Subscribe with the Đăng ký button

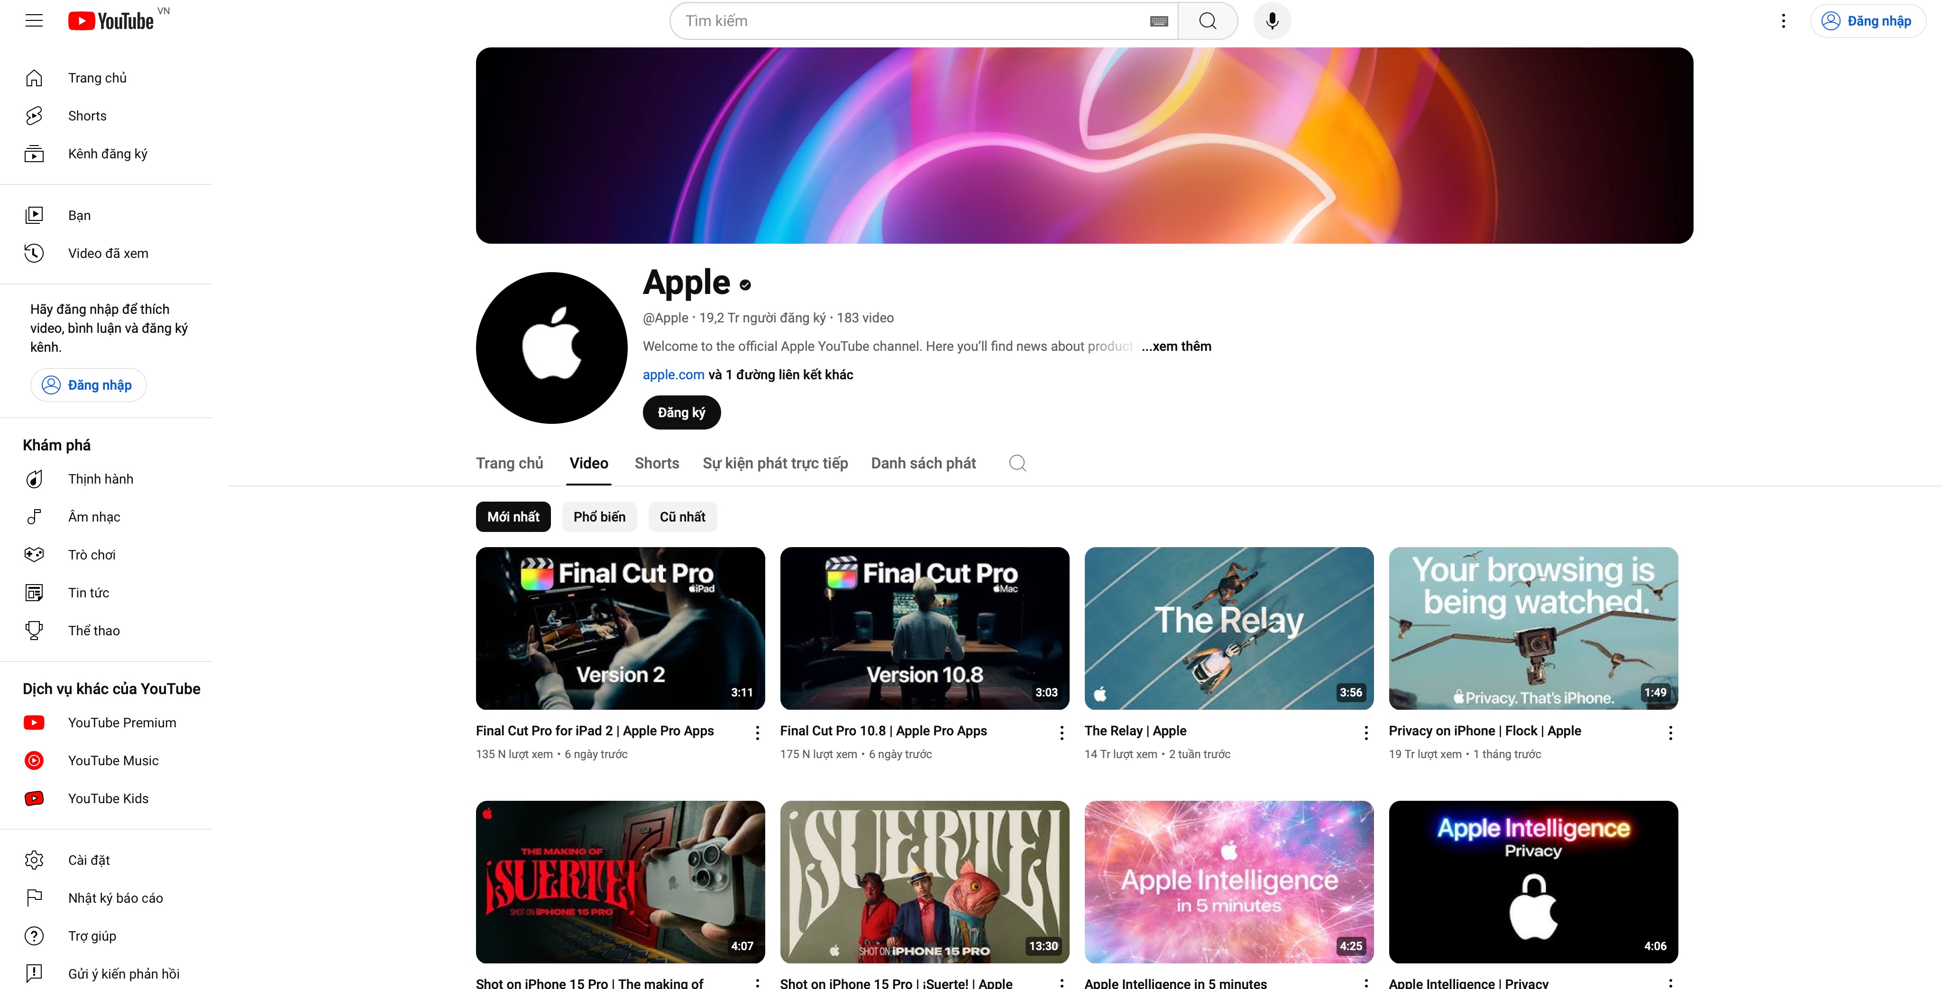(681, 412)
